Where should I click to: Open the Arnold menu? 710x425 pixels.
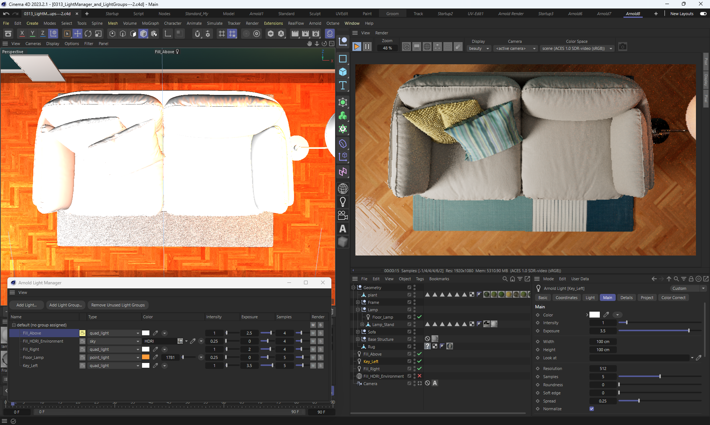click(x=315, y=23)
